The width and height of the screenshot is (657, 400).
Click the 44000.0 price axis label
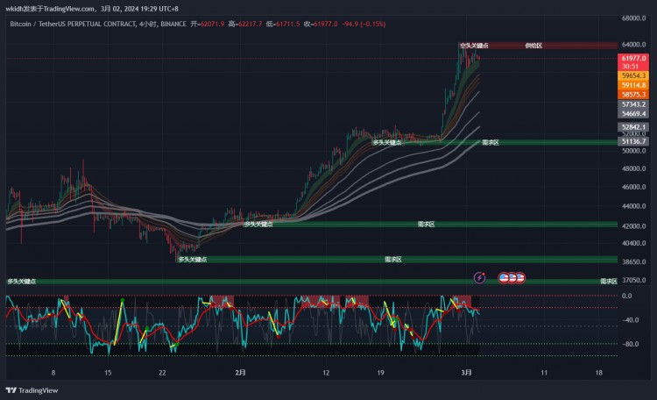(x=634, y=206)
